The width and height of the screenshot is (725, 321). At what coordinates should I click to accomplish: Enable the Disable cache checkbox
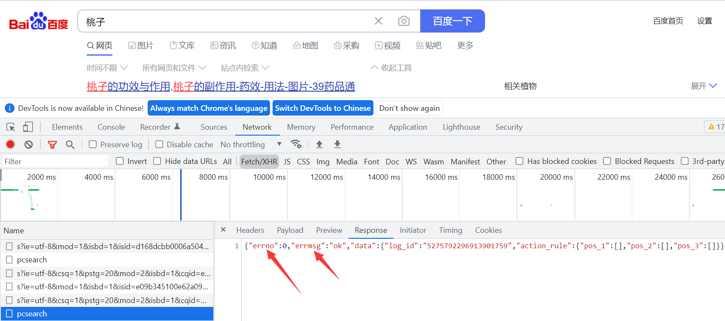159,144
